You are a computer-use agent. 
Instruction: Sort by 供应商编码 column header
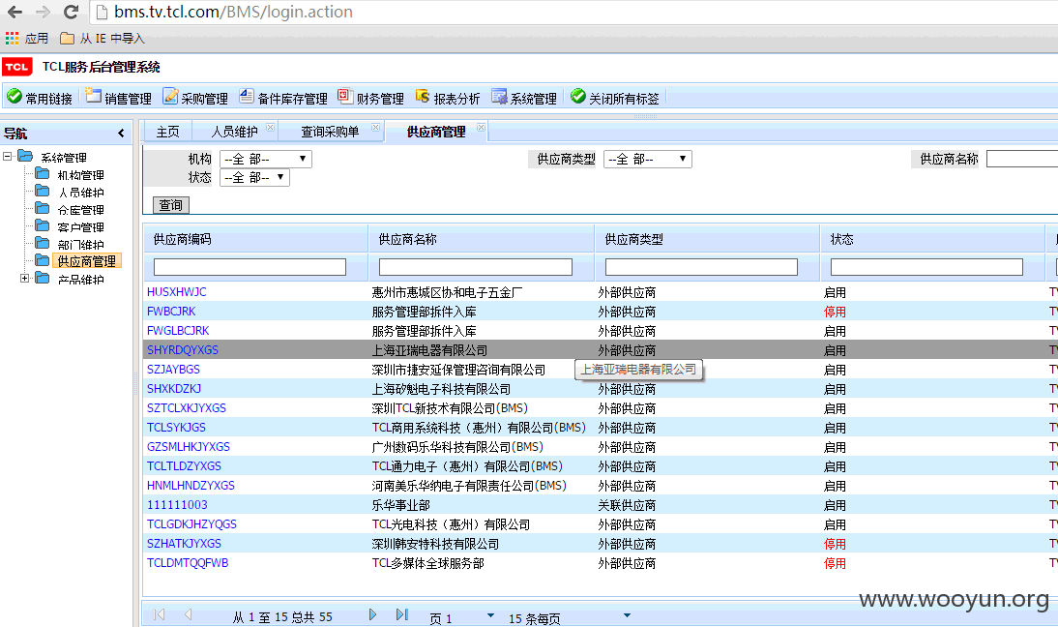255,239
